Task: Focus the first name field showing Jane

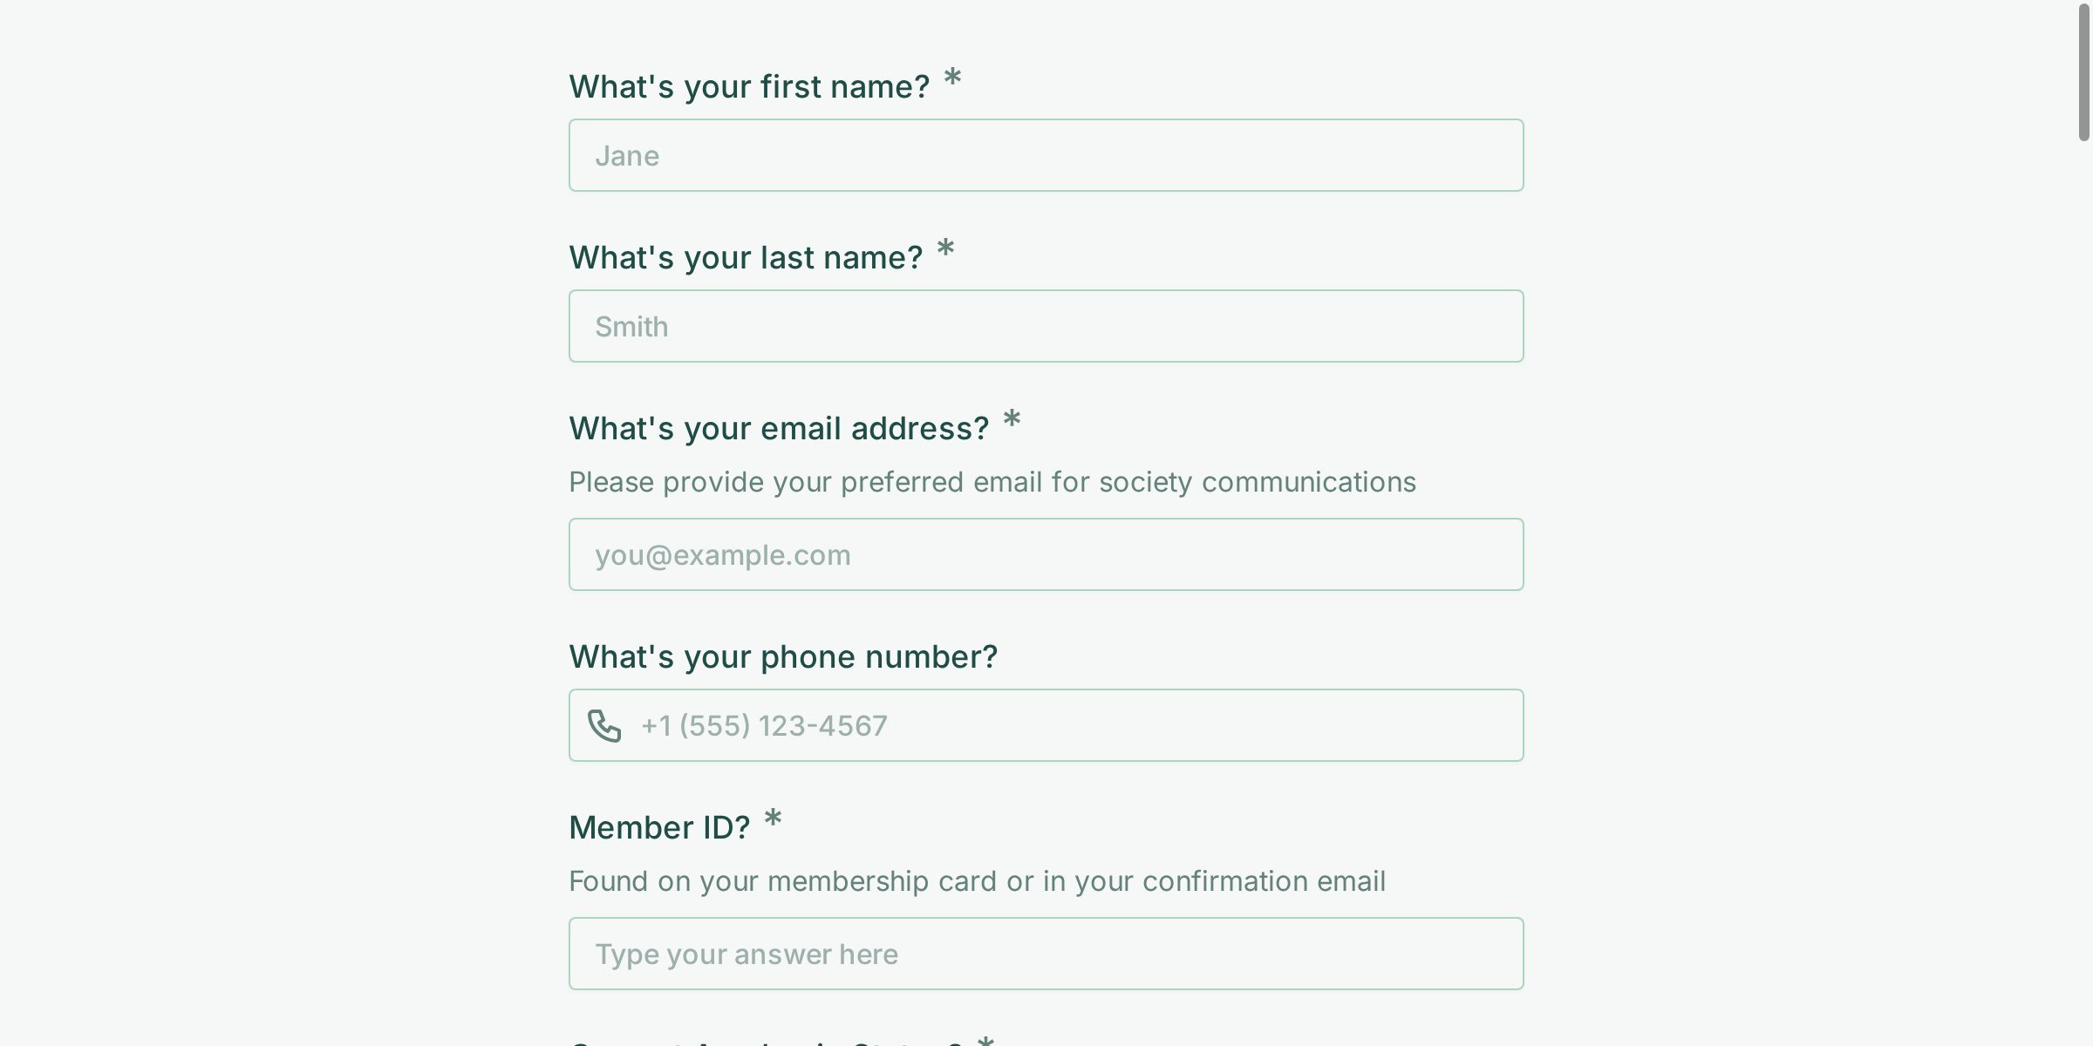Action: [x=1046, y=155]
